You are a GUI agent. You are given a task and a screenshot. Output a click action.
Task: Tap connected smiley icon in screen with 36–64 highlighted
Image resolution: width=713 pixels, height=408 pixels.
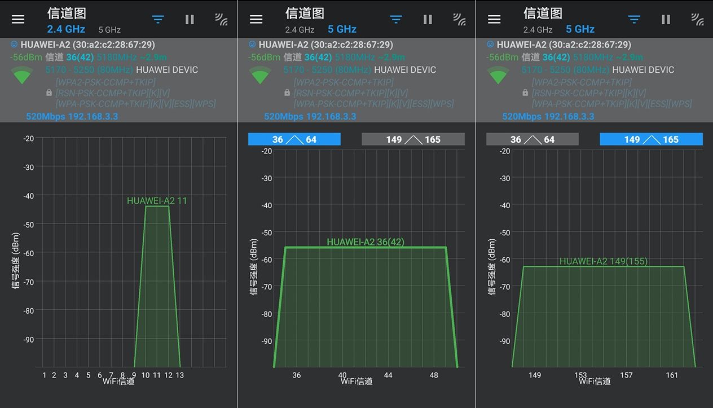click(x=252, y=44)
